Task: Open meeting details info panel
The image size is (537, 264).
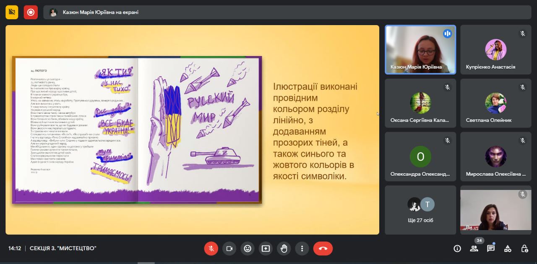Action: 457,249
